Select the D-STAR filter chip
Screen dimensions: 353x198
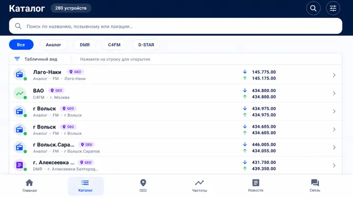[x=146, y=45]
